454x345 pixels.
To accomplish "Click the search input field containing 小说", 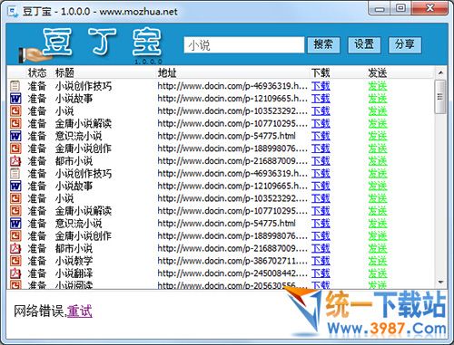I will (x=244, y=45).
